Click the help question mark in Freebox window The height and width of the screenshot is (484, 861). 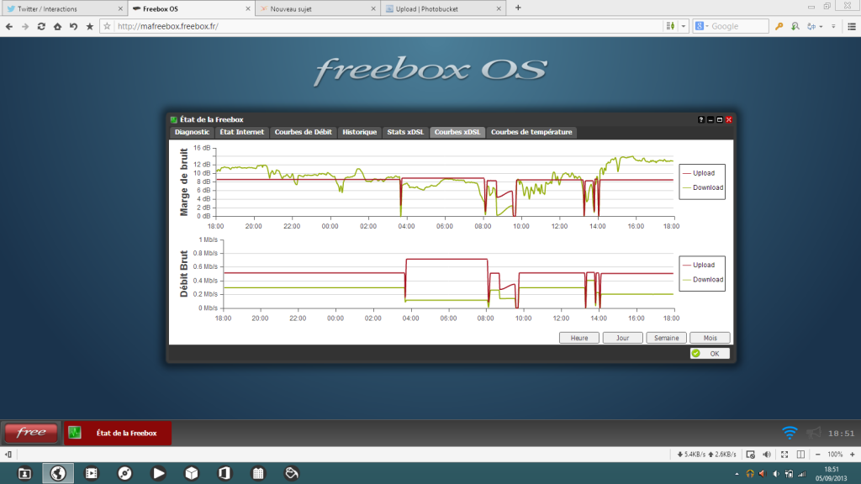(701, 119)
